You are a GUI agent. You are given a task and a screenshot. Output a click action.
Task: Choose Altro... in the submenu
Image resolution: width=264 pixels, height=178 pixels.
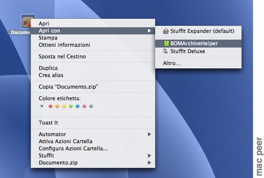click(198, 63)
